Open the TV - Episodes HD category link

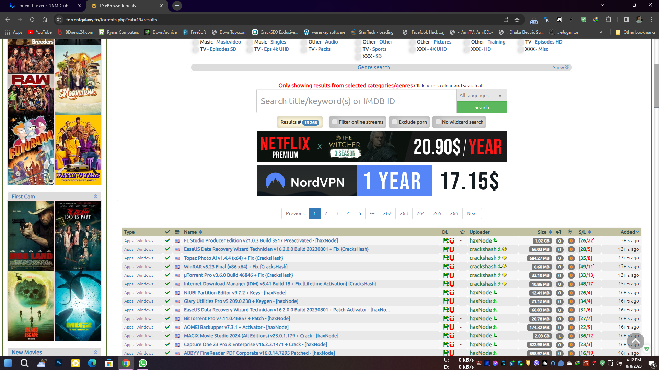[x=548, y=42]
